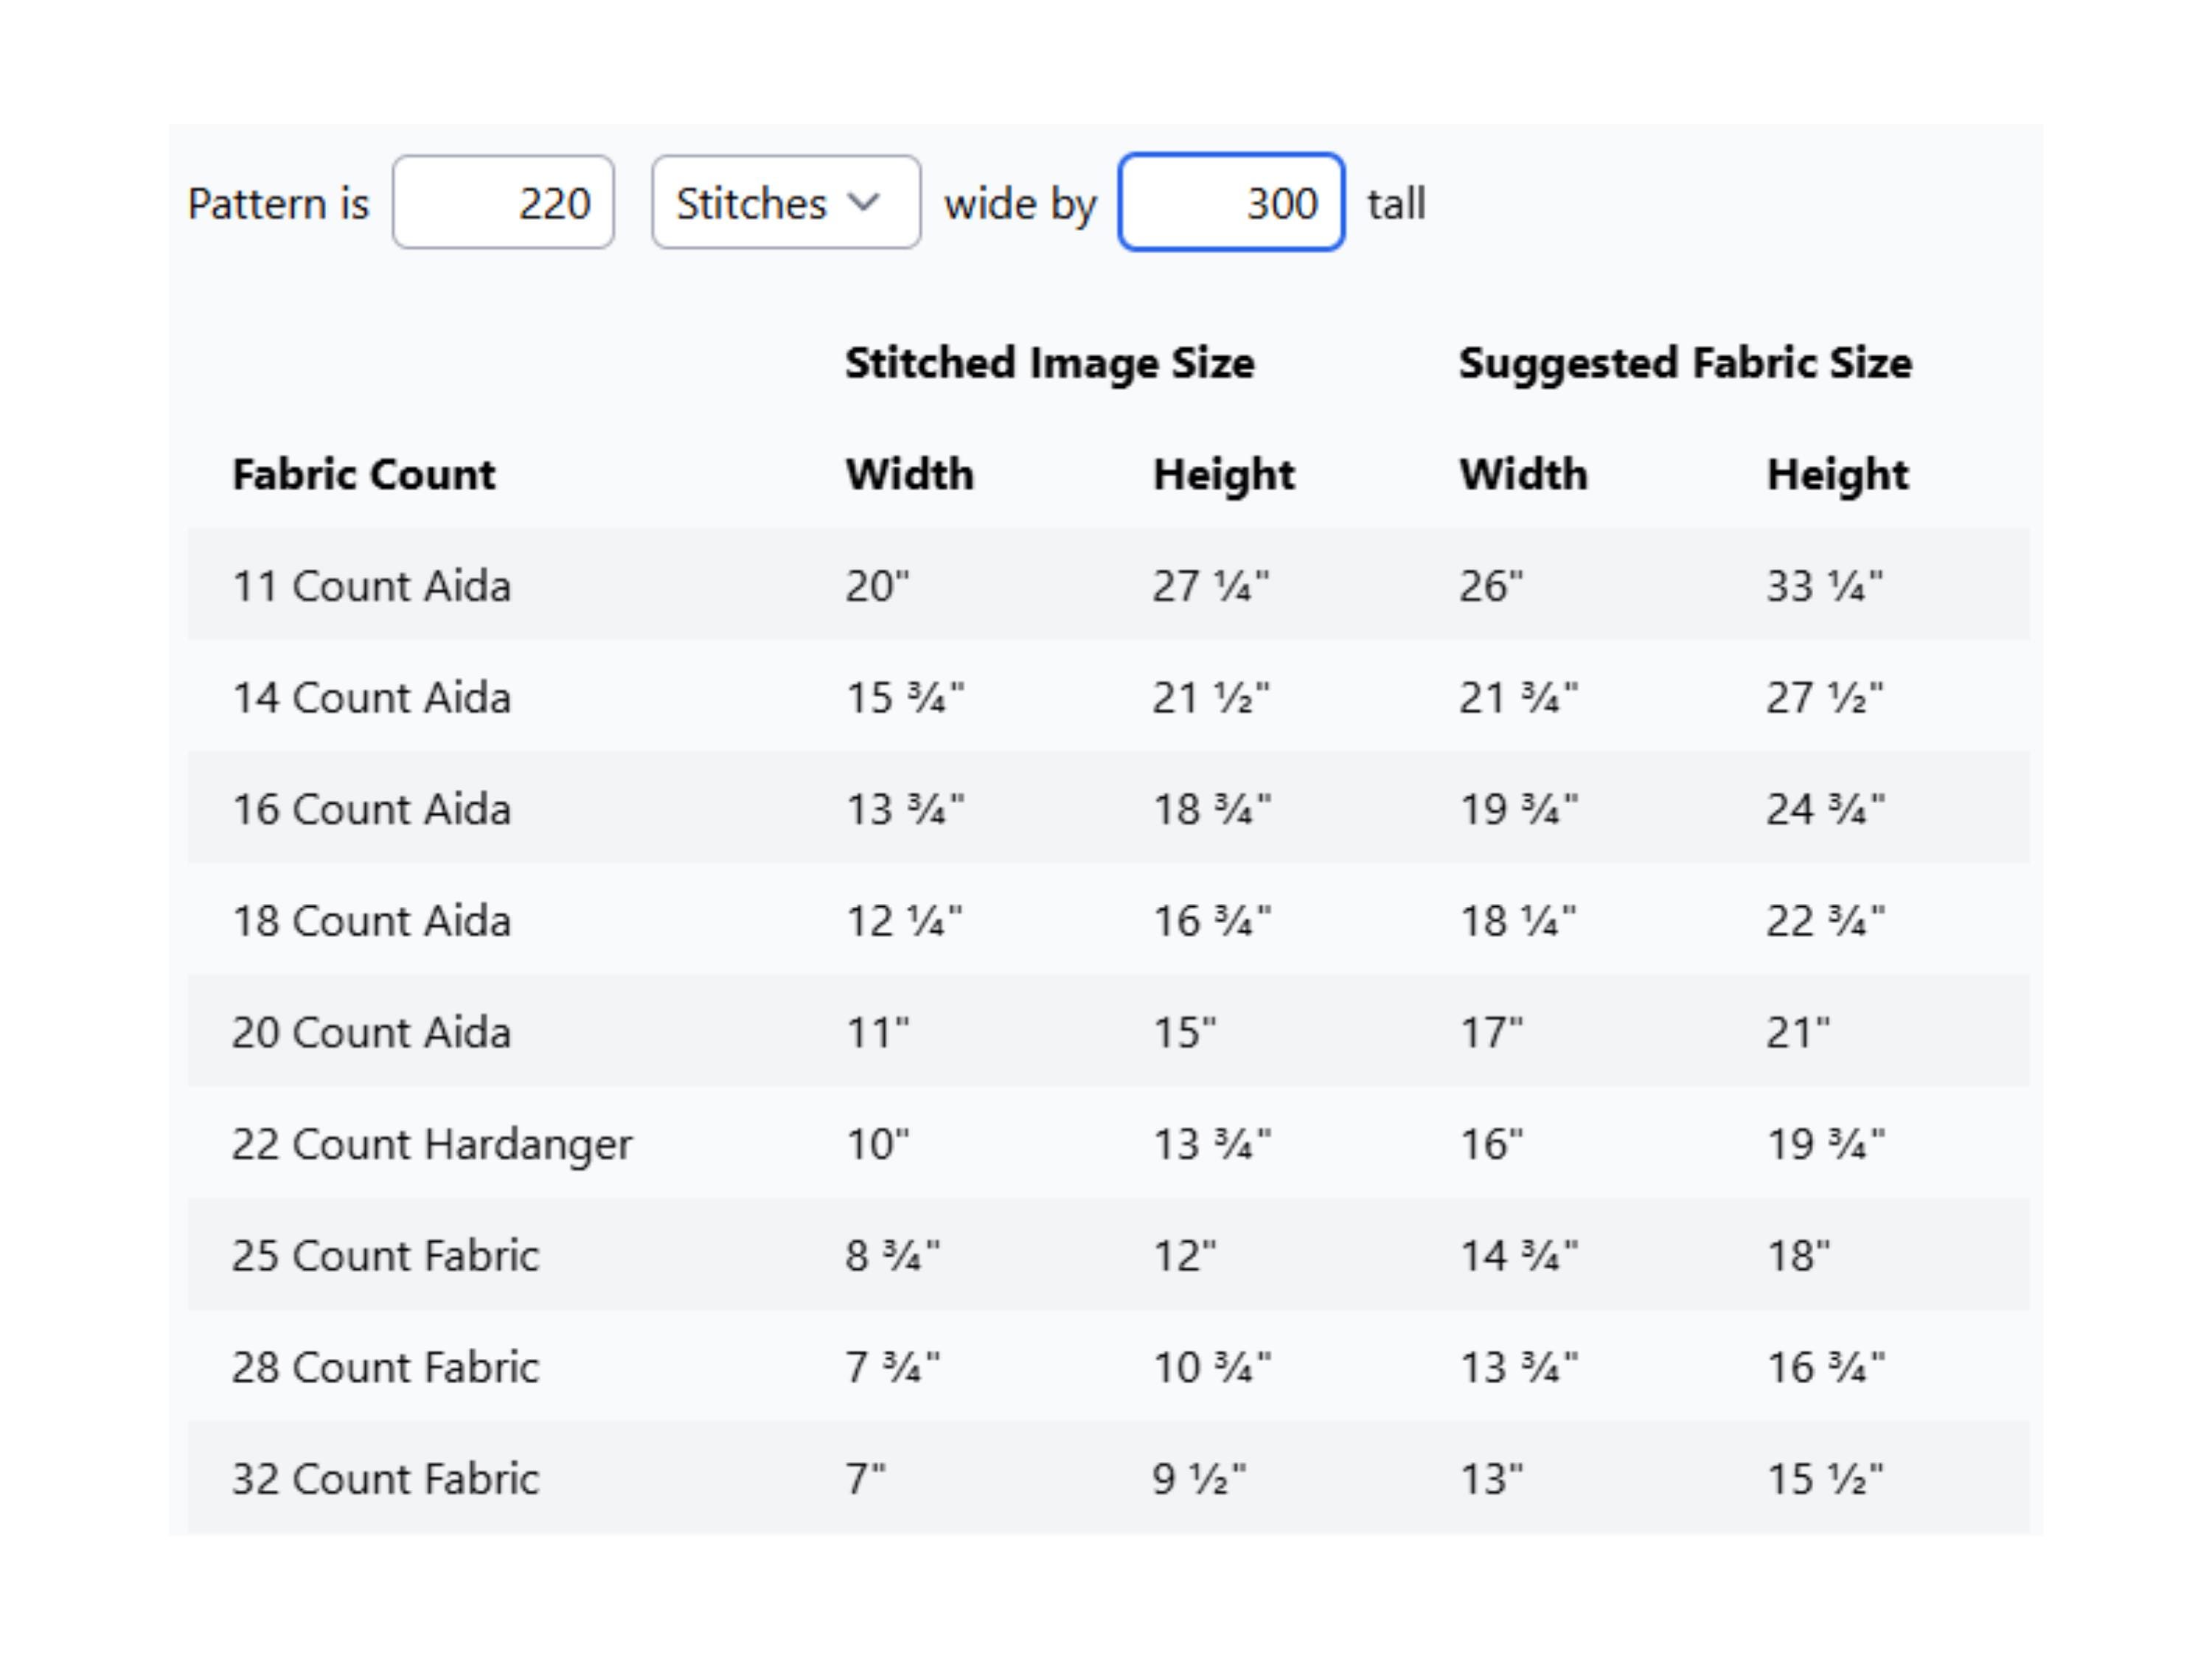2212x1659 pixels.
Task: Click 14 Count Aida stitched width 15 ¾"
Action: click(904, 698)
